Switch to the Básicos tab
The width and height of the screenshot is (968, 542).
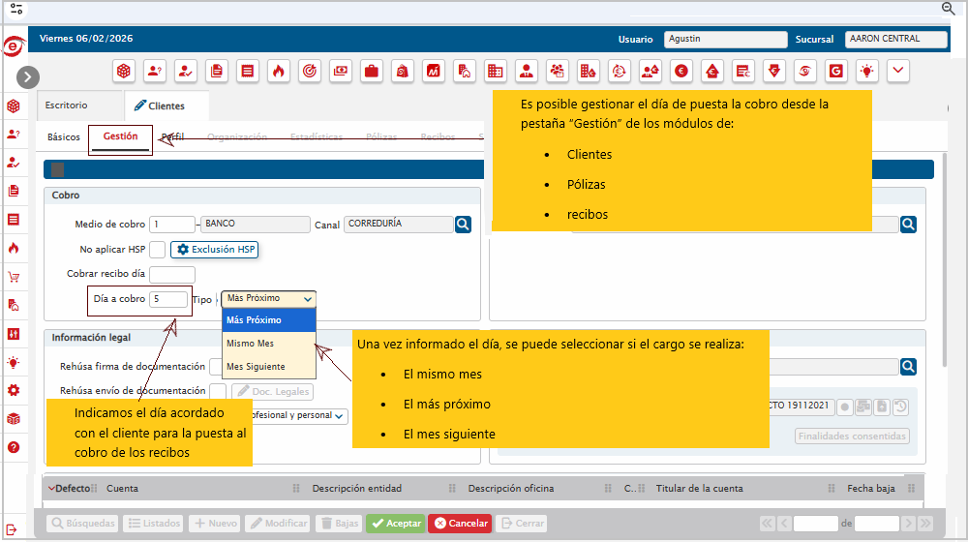pyautogui.click(x=64, y=137)
